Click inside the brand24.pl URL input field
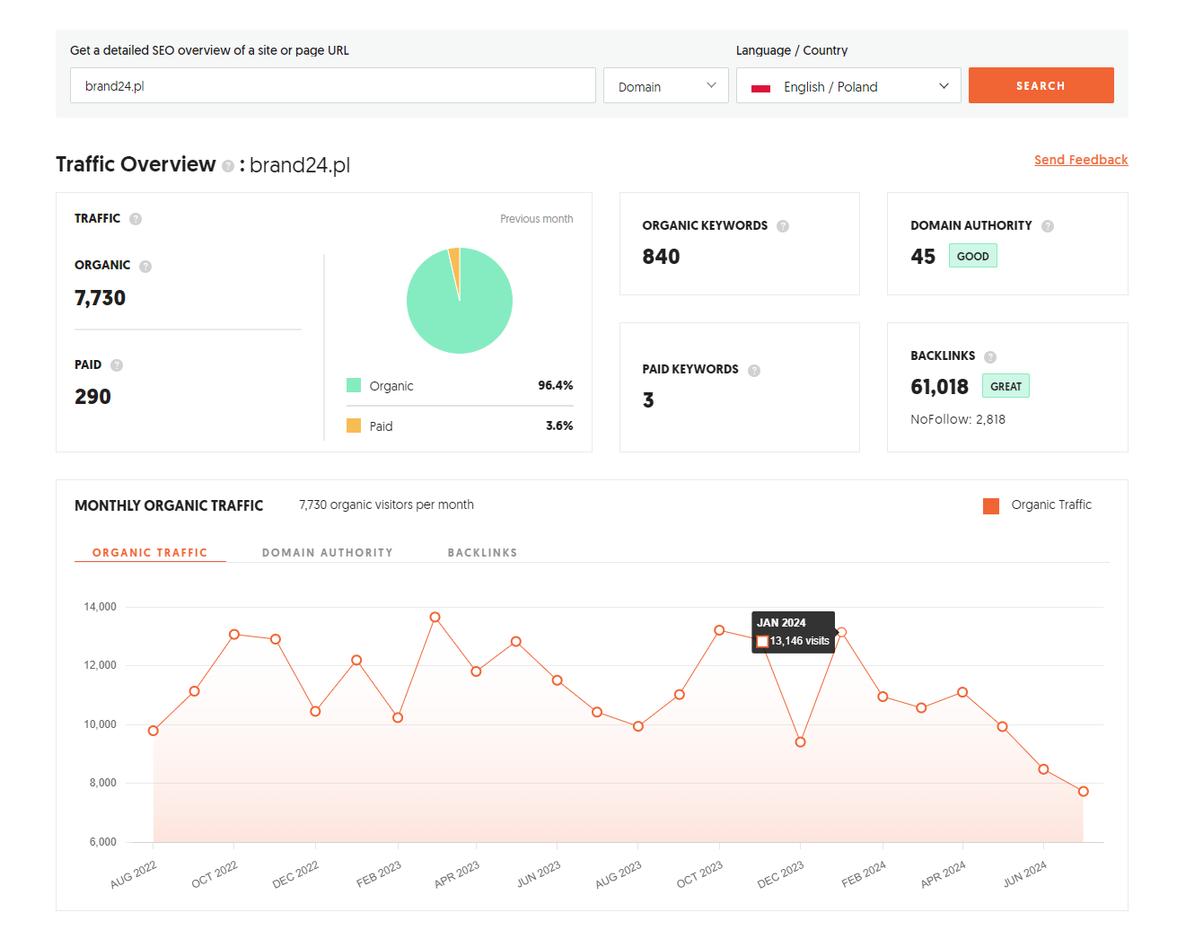The height and width of the screenshot is (930, 1177). pos(332,85)
